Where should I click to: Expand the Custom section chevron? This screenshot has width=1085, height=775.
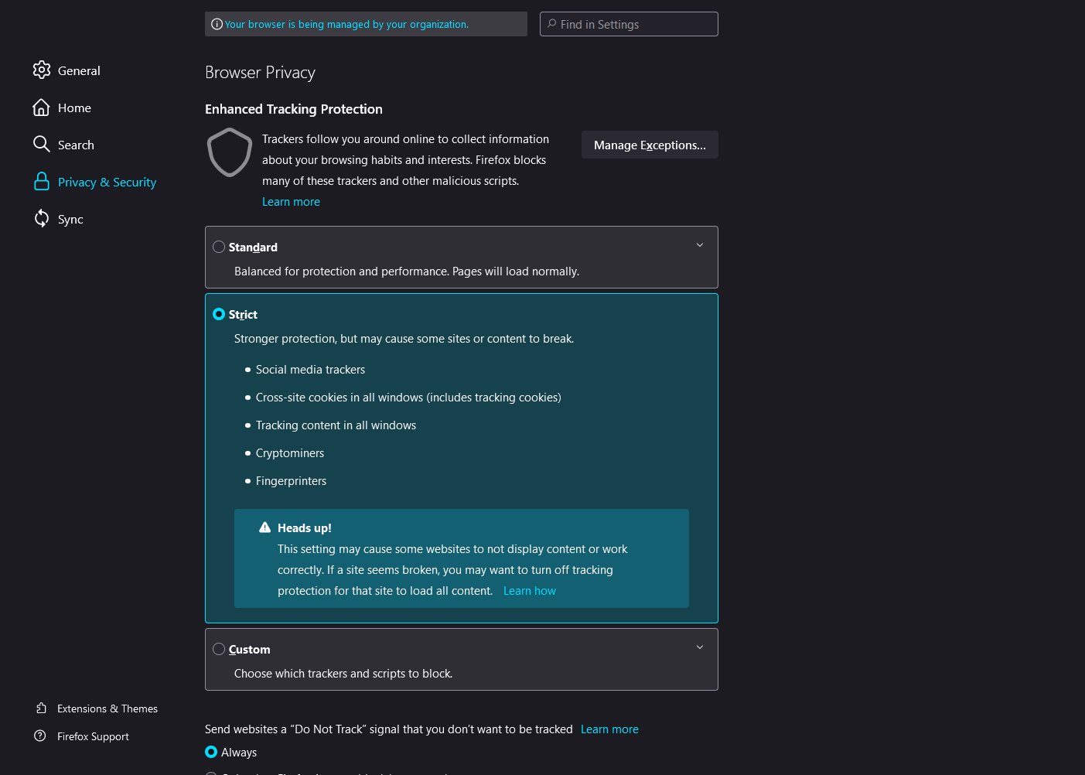(x=700, y=647)
